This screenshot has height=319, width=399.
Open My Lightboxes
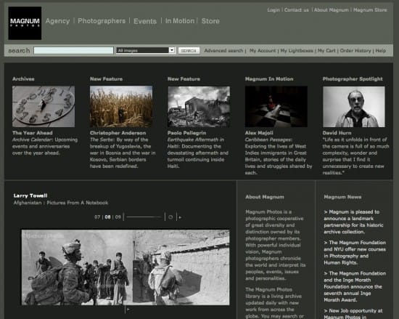pyautogui.click(x=297, y=51)
